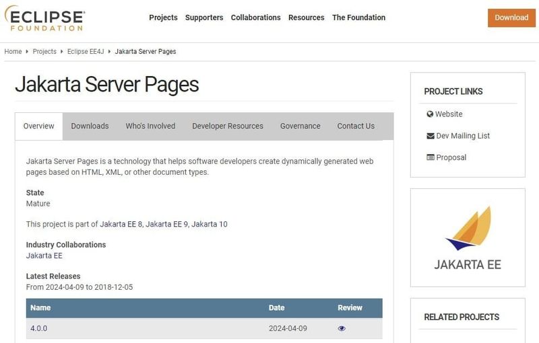Click the Jakarta EE sailboat logo
This screenshot has width=539, height=343.
[x=468, y=237]
